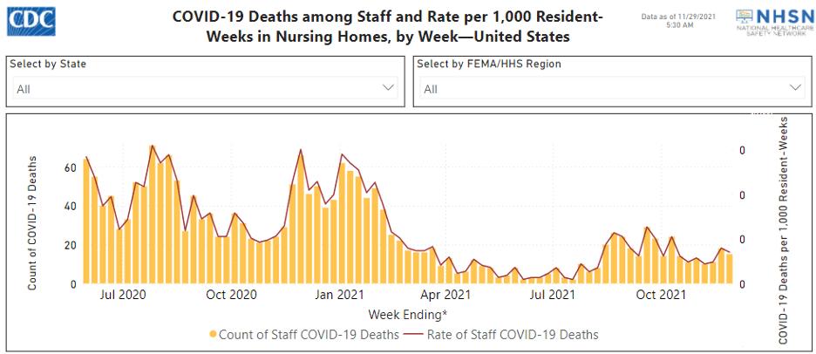
Task: Expand the Select by State chevron
Action: pyautogui.click(x=388, y=88)
